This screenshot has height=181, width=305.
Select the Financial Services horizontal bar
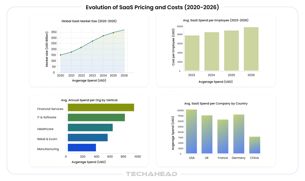click(101, 107)
